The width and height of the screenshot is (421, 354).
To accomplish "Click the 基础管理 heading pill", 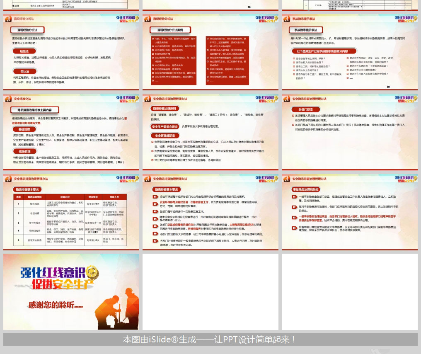I will point(27,130).
